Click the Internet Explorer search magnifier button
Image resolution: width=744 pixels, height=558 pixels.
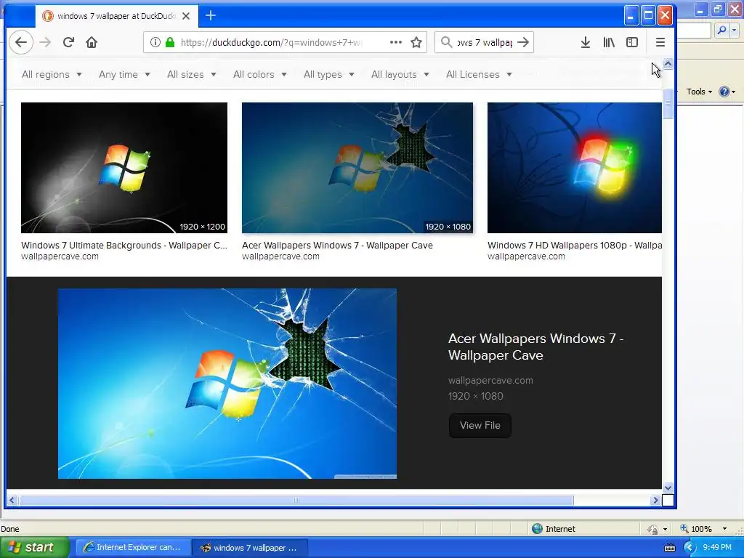721,31
